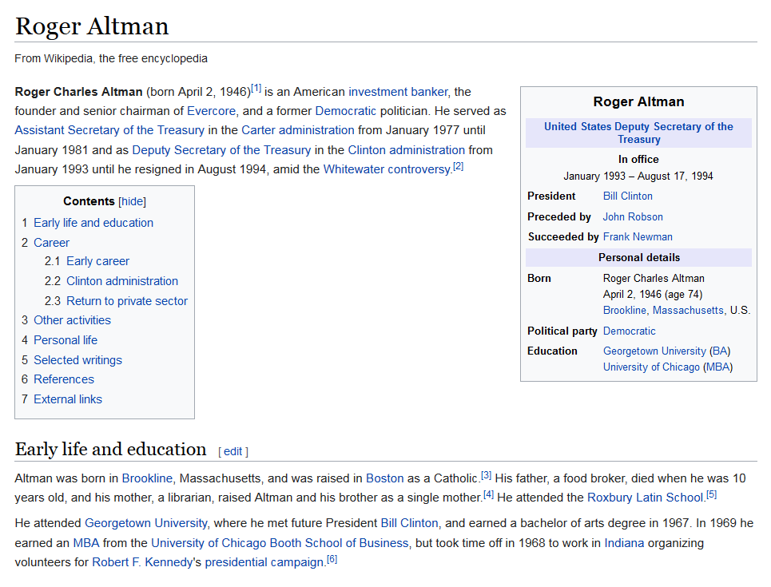Click the 'Preceded by' infobox label
This screenshot has width=771, height=587.
click(559, 216)
